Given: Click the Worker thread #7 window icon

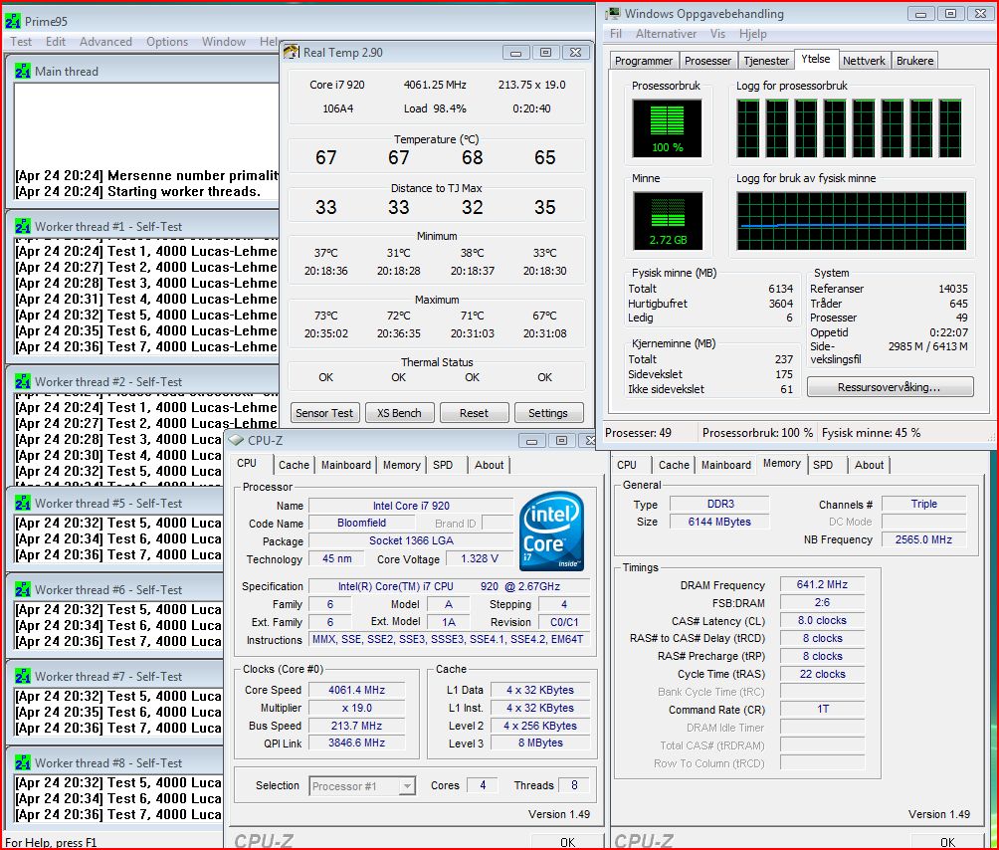Looking at the screenshot, I should (22, 677).
